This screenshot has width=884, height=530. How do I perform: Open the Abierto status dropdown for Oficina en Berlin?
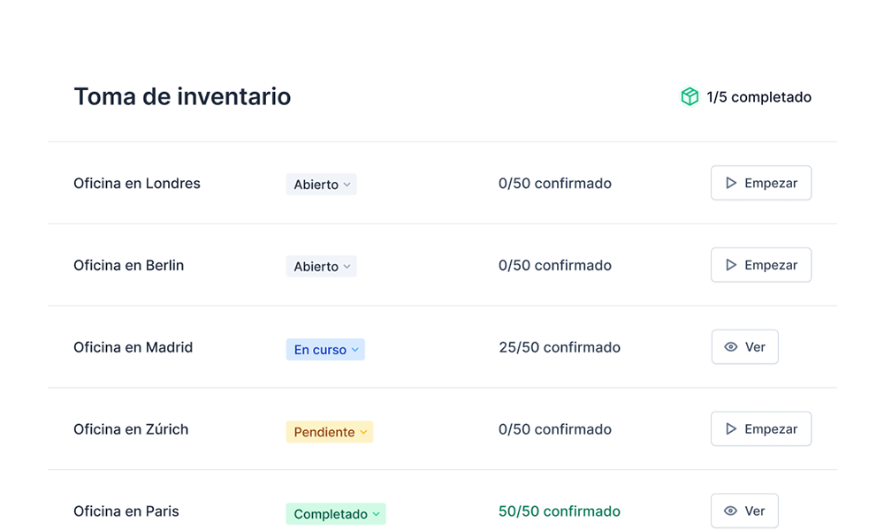[321, 266]
